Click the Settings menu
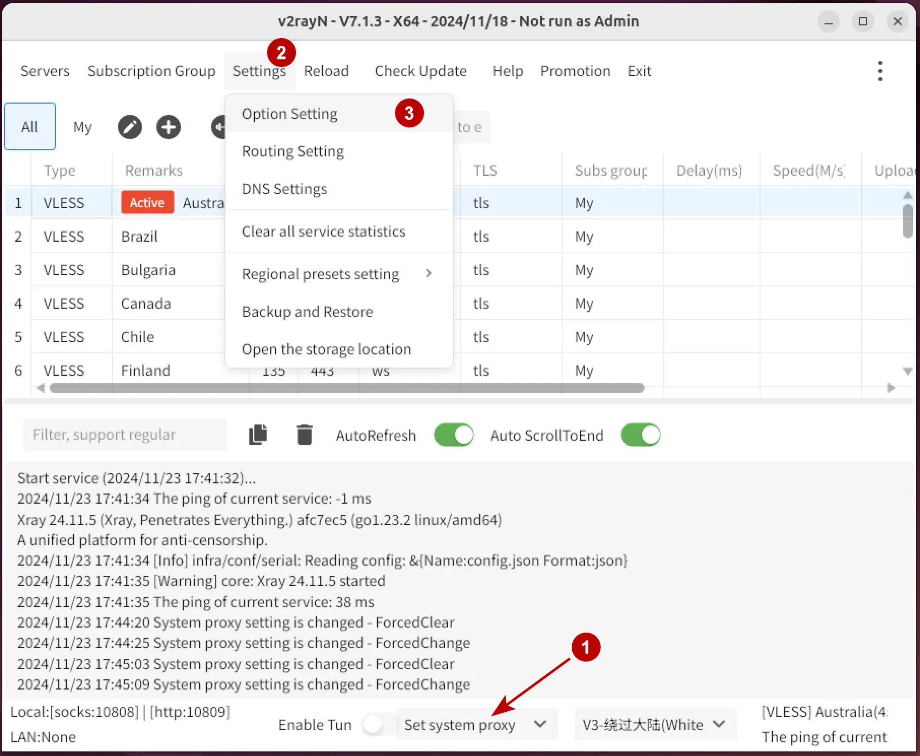920x756 pixels. click(259, 71)
